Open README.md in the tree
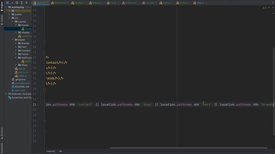Image resolution: width=275 pixels, height=154 pixels. [20, 87]
